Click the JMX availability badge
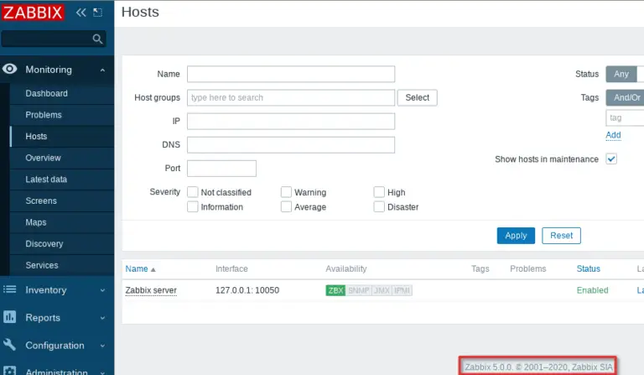The height and width of the screenshot is (375, 644). pos(382,290)
